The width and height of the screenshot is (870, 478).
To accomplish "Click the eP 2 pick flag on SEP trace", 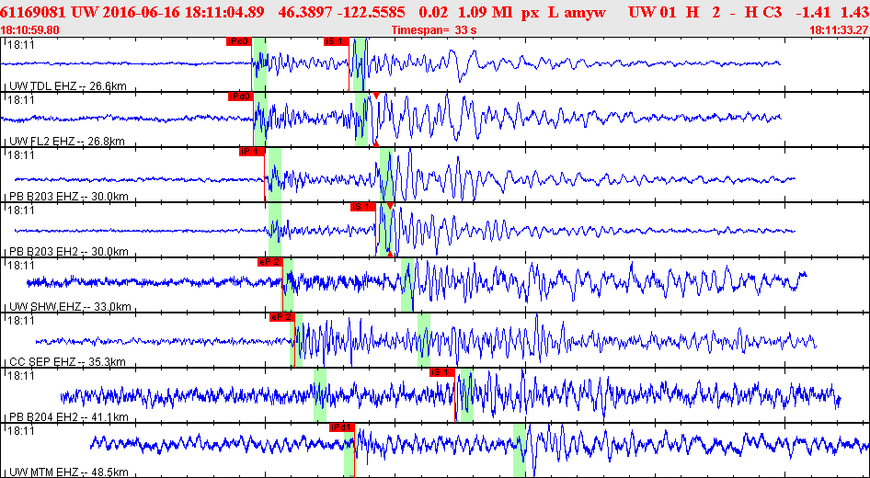I will (281, 317).
